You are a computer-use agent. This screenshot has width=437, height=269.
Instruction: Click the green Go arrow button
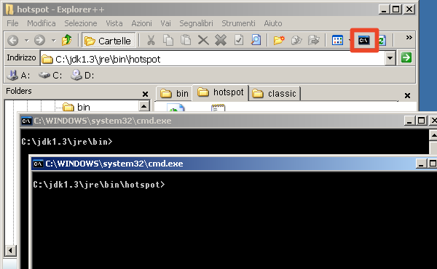(x=406, y=58)
